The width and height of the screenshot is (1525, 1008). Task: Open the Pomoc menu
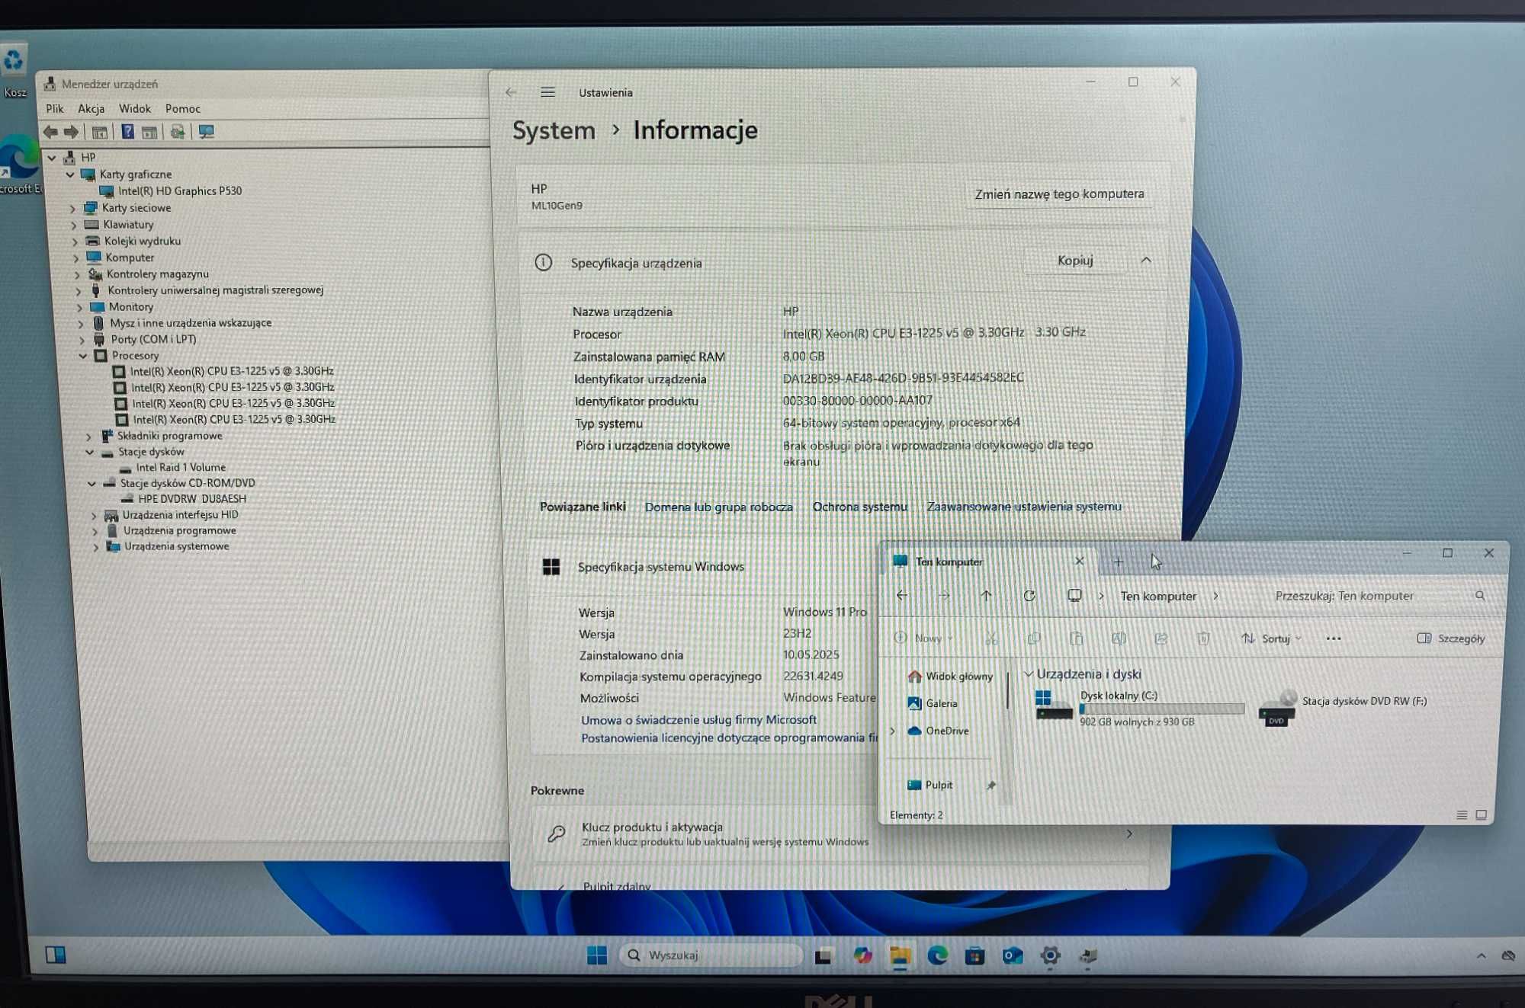(x=183, y=109)
